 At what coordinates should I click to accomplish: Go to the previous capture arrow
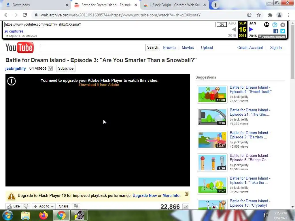(x=234, y=29)
